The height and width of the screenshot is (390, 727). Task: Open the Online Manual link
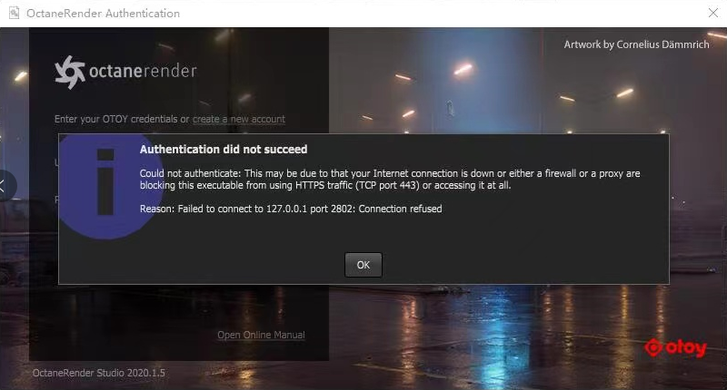pyautogui.click(x=261, y=335)
